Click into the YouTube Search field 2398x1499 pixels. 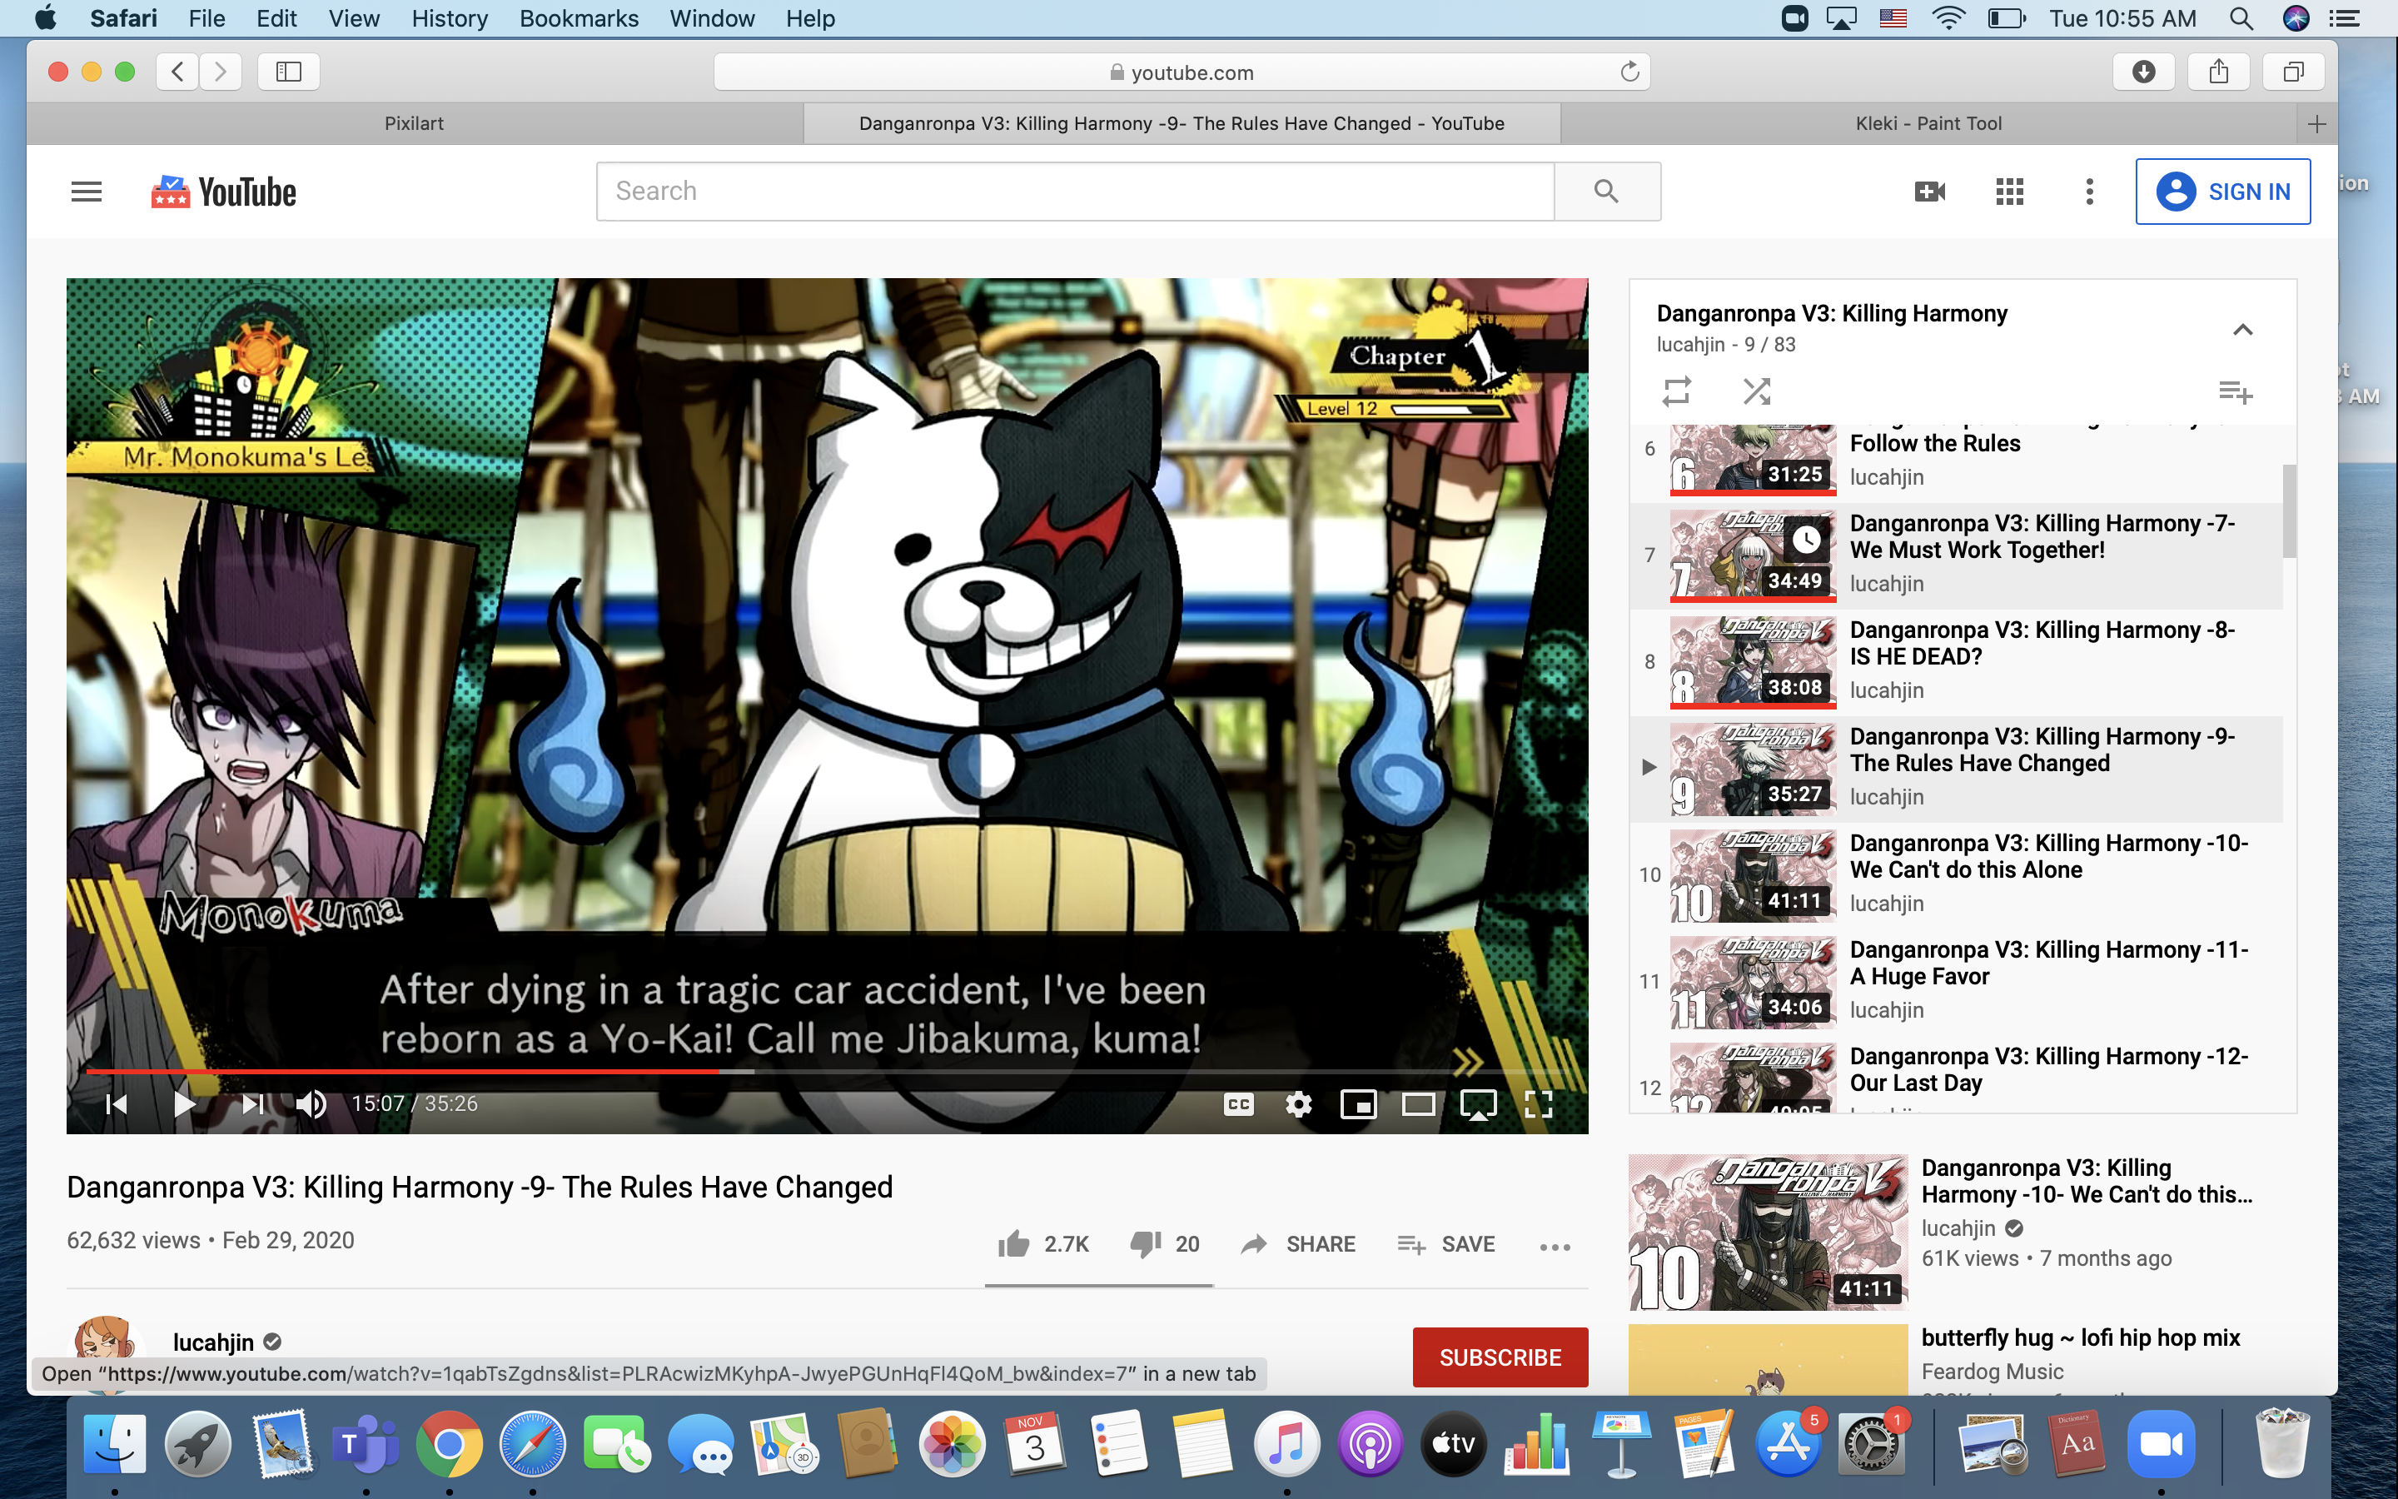(1075, 192)
